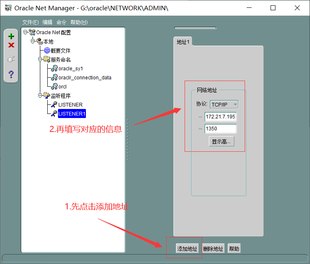Click the 监听程序 folder icon
310x264 pixels.
[x=47, y=95]
